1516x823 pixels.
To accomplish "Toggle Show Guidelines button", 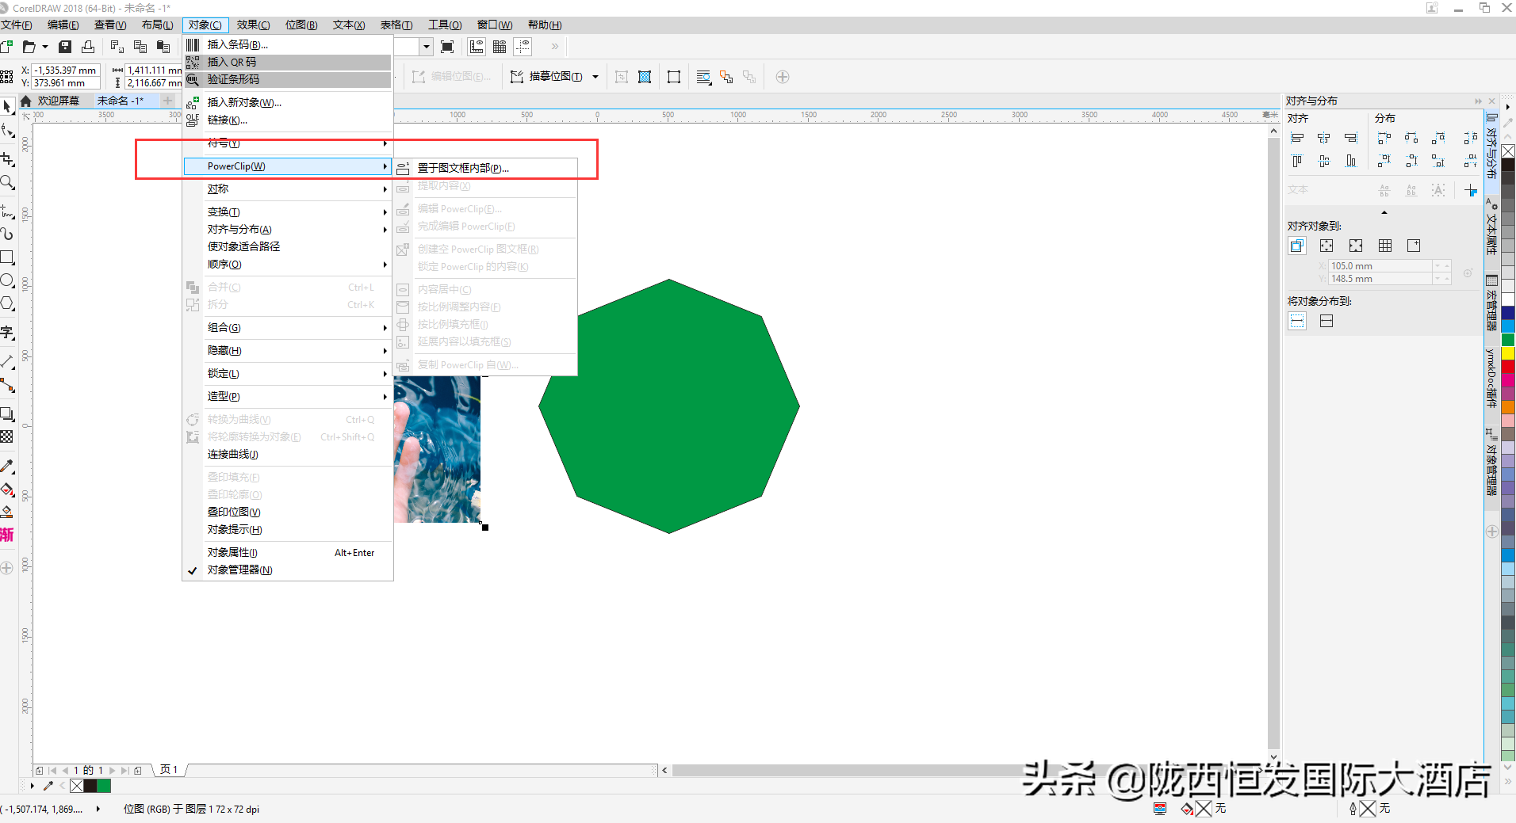I will coord(523,47).
